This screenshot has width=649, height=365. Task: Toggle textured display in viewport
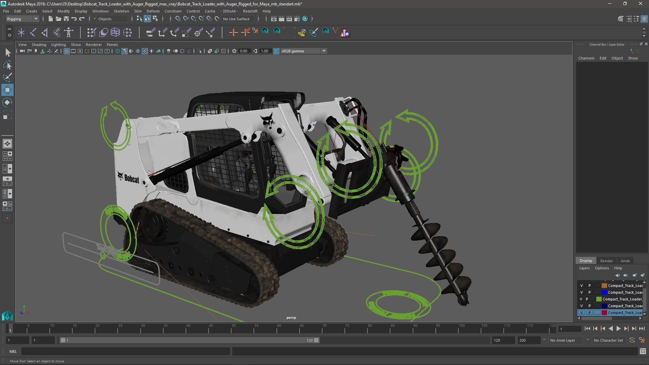145,51
